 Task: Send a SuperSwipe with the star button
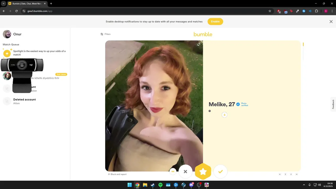click(x=203, y=171)
